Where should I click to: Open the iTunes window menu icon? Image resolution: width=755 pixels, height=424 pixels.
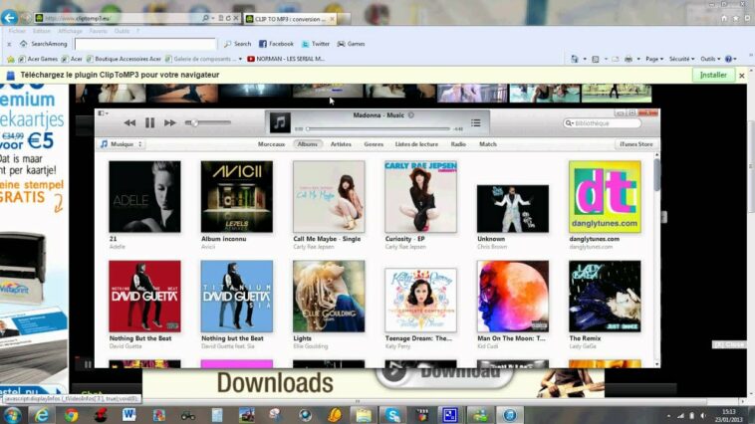tap(103, 113)
